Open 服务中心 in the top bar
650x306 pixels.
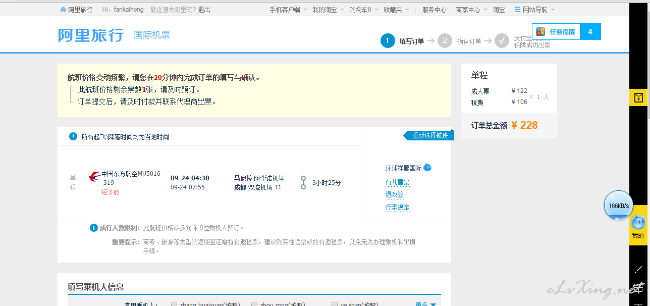point(434,10)
